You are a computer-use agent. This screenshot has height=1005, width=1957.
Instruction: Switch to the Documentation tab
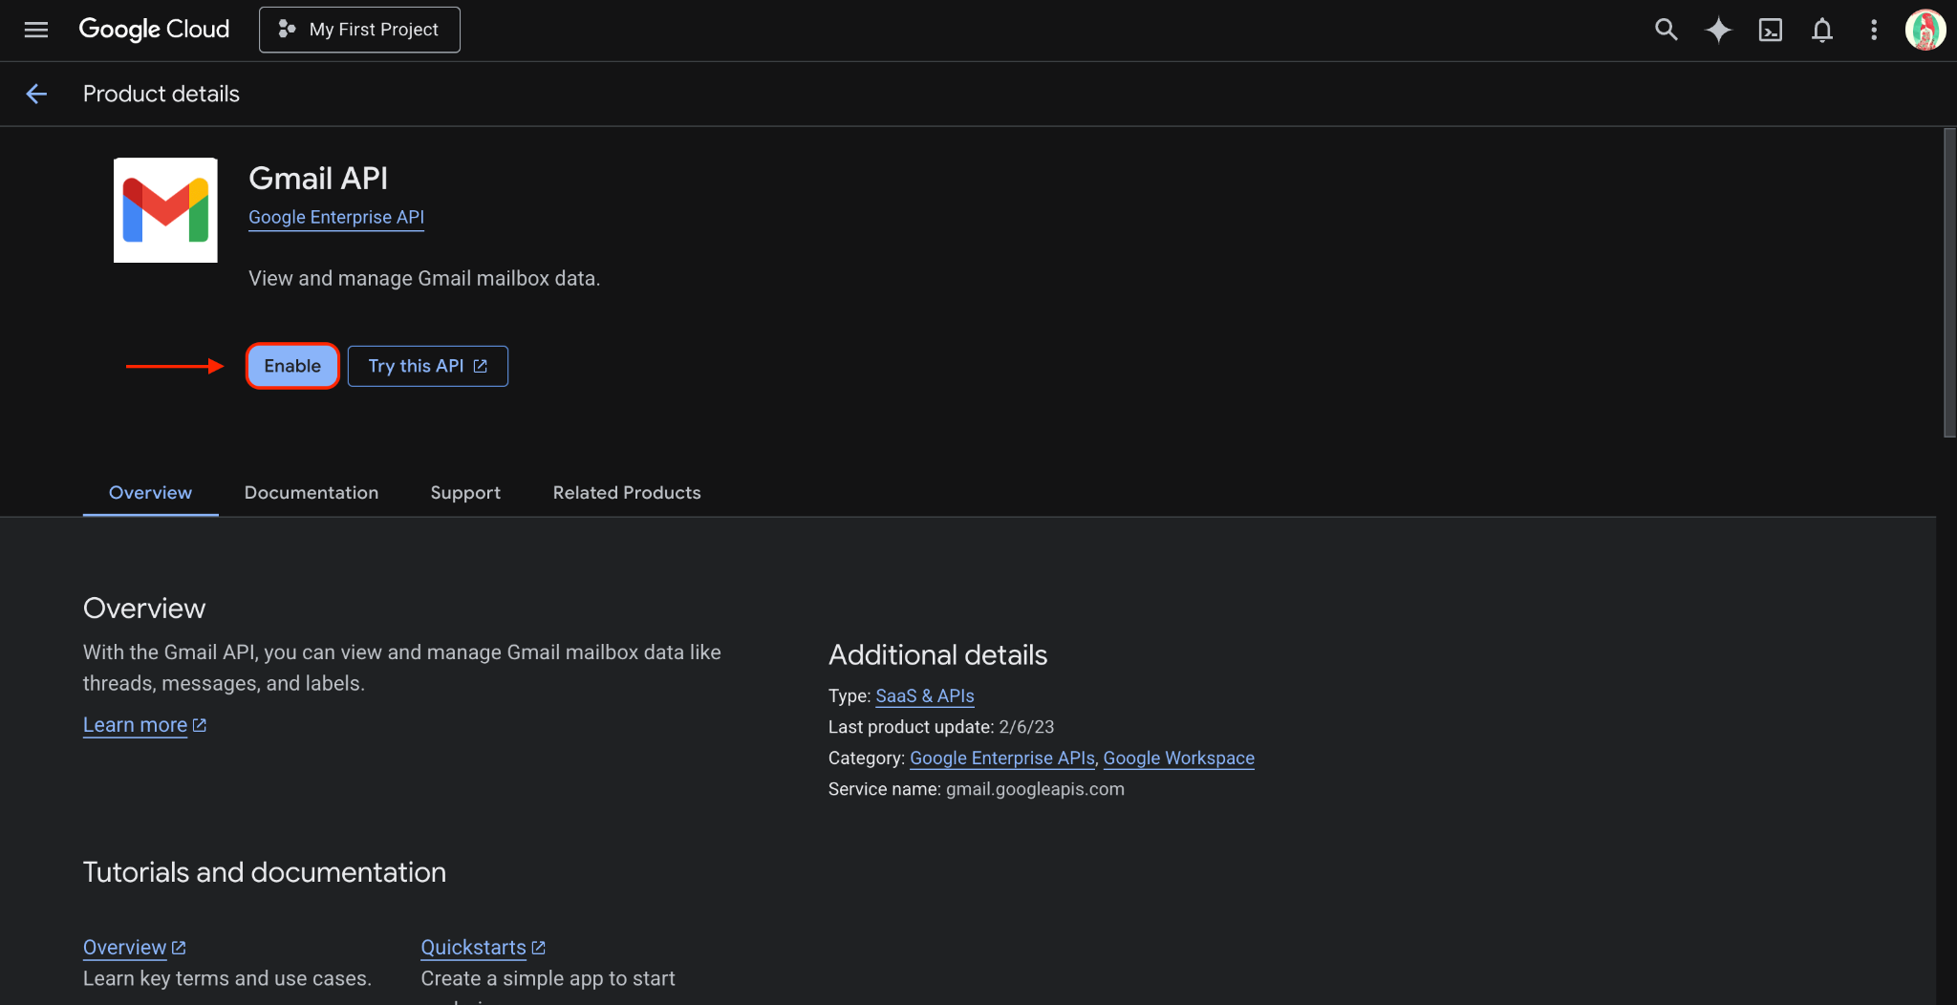pyautogui.click(x=312, y=493)
